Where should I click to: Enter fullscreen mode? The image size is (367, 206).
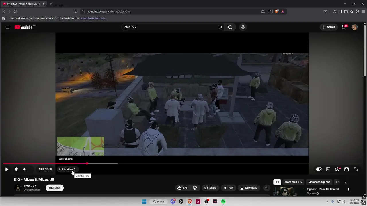356,169
